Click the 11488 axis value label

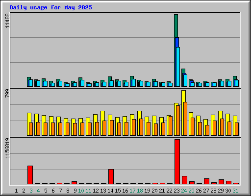pyautogui.click(x=7, y=21)
